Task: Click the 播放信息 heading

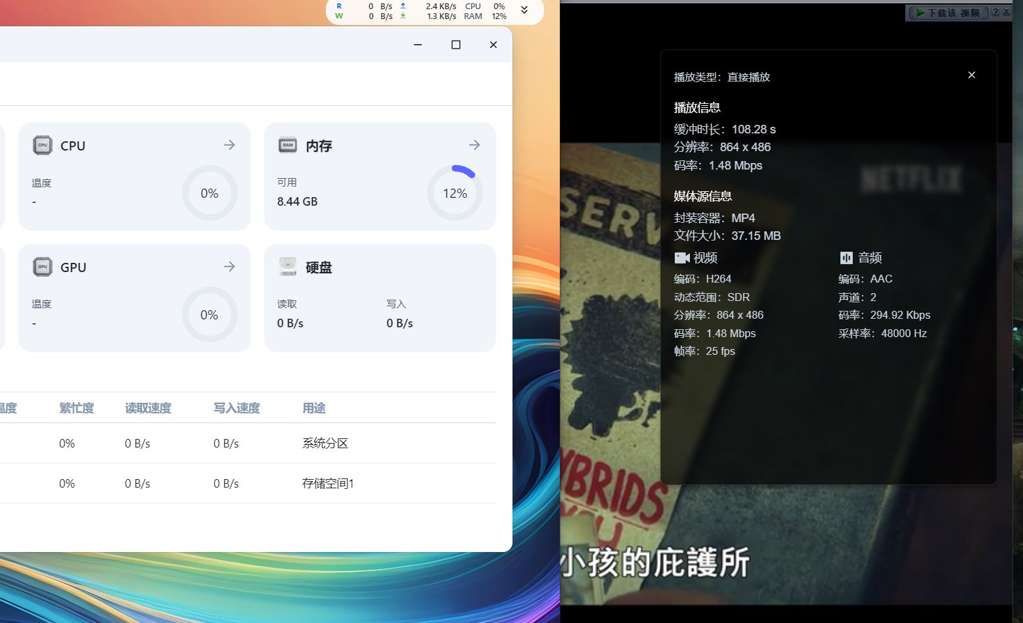Action: pos(697,108)
